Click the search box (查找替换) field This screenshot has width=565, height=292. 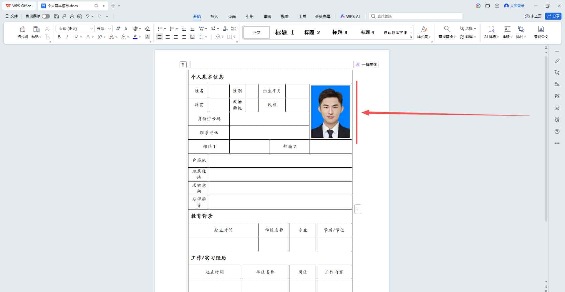pyautogui.click(x=415, y=16)
